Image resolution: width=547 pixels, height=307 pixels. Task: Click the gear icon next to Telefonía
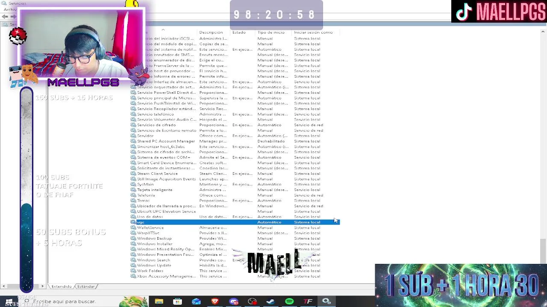133,195
